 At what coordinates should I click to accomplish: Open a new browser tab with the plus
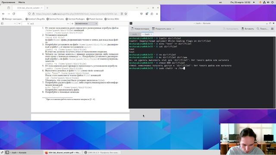[47, 8]
